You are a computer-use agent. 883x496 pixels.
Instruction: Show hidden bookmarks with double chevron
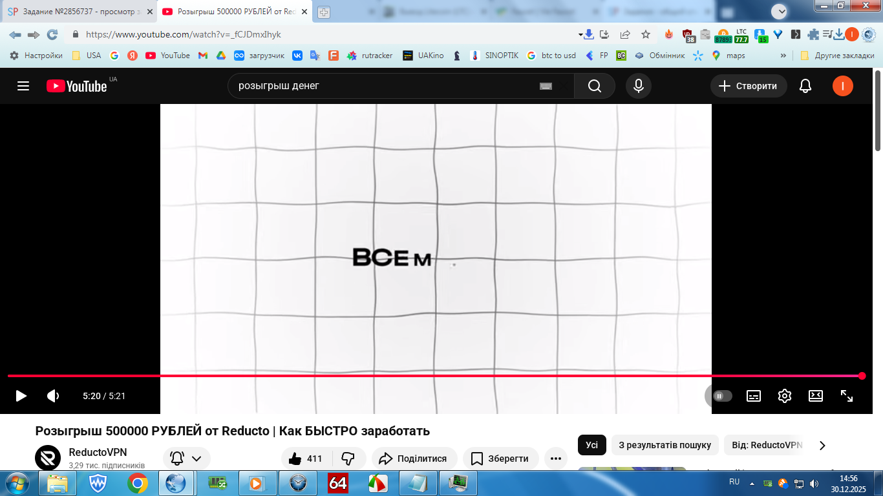tap(783, 56)
